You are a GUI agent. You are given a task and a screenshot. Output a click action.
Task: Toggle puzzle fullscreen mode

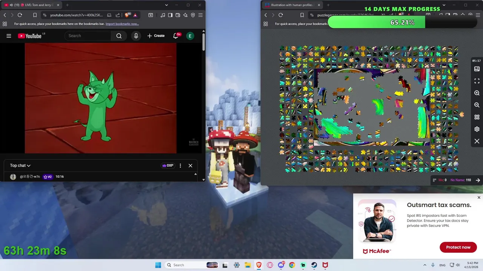tap(477, 81)
